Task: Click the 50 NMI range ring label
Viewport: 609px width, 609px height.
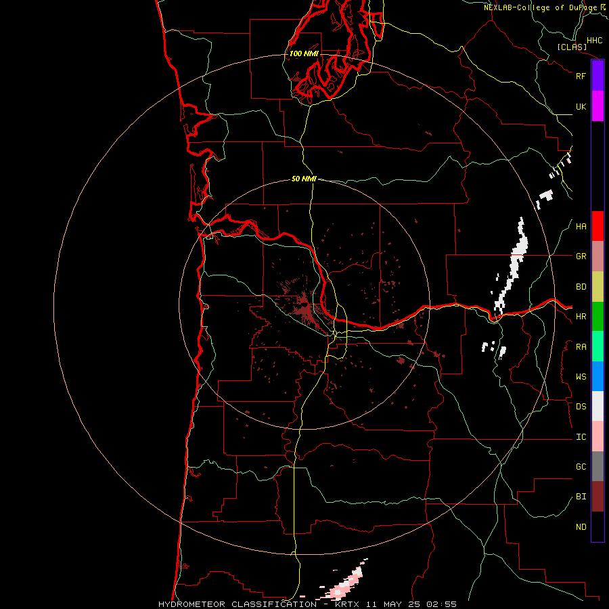Action: pos(304,179)
